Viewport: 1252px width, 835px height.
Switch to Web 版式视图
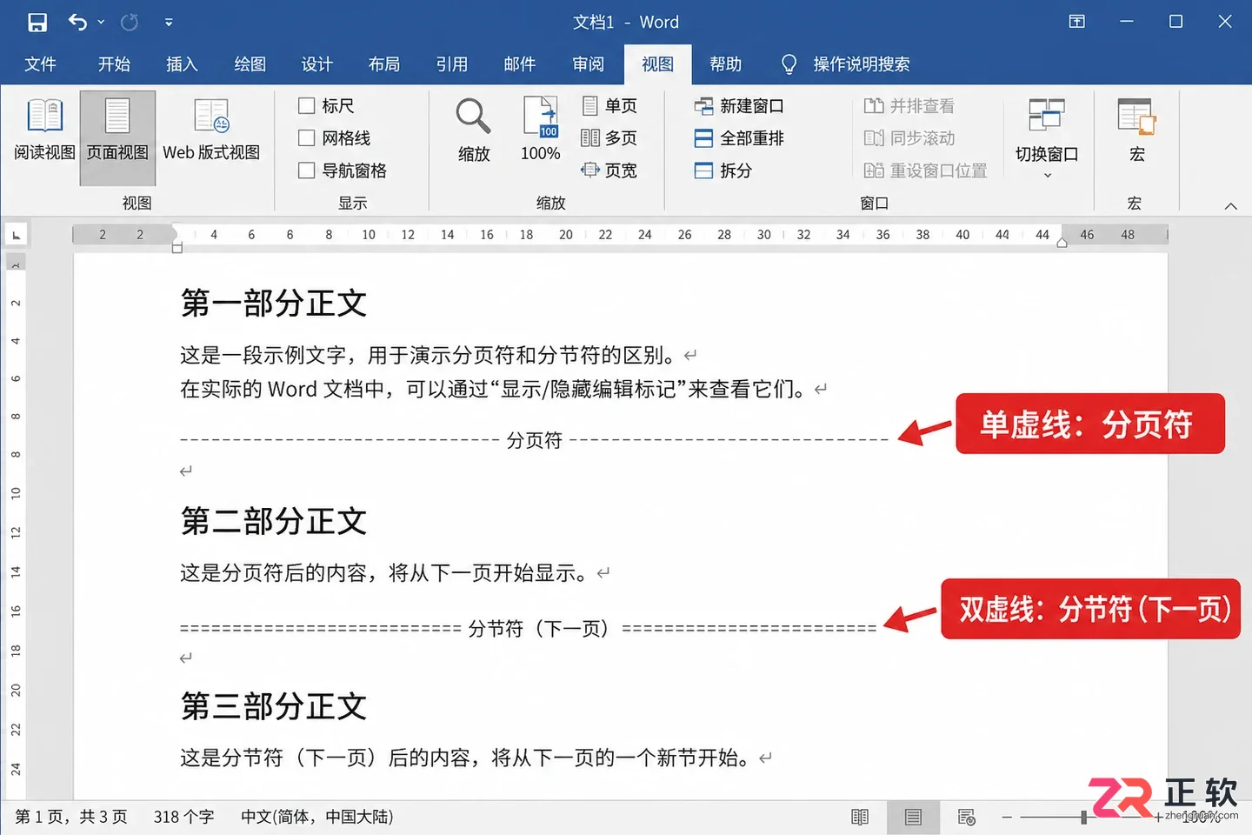(211, 130)
